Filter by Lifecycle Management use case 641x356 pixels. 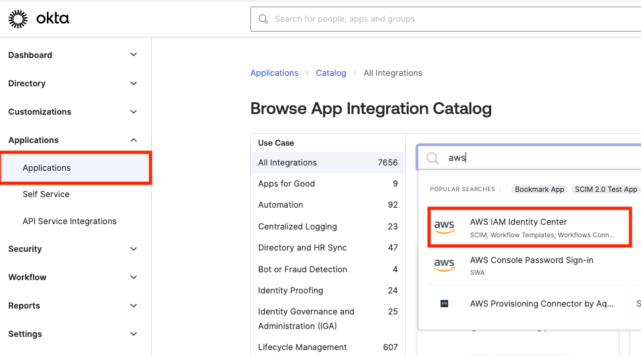pyautogui.click(x=328, y=347)
